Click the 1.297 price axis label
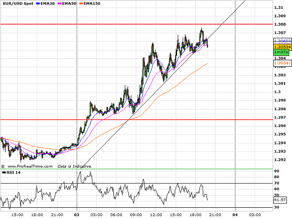The image size is (292, 219). click(x=280, y=117)
